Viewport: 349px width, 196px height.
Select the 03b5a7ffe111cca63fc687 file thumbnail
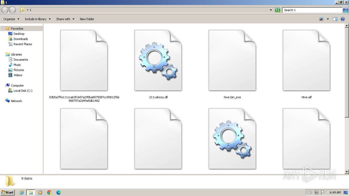click(x=84, y=60)
